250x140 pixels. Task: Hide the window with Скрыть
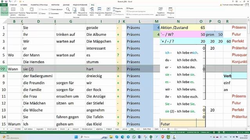[x=117, y=11]
